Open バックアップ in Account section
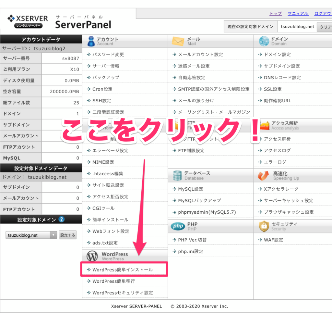 pos(106,77)
